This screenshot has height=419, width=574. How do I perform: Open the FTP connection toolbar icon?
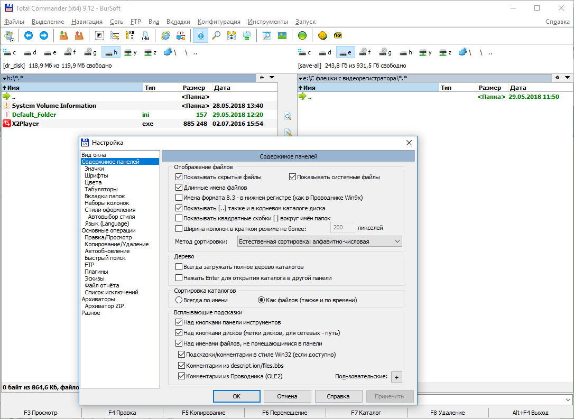point(181,35)
